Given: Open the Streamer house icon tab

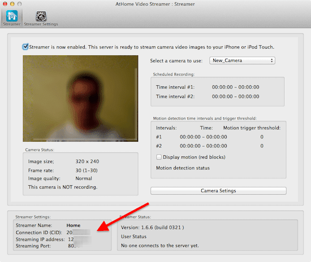Looking at the screenshot, I should click(x=12, y=16).
